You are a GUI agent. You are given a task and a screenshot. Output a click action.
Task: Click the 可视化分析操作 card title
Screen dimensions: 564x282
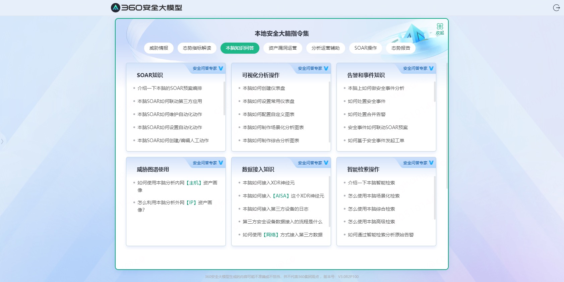click(x=261, y=75)
